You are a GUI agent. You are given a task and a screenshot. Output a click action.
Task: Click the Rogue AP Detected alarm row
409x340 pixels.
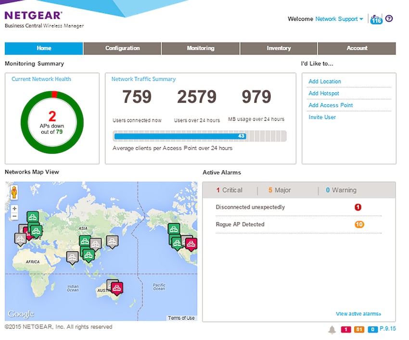298,225
